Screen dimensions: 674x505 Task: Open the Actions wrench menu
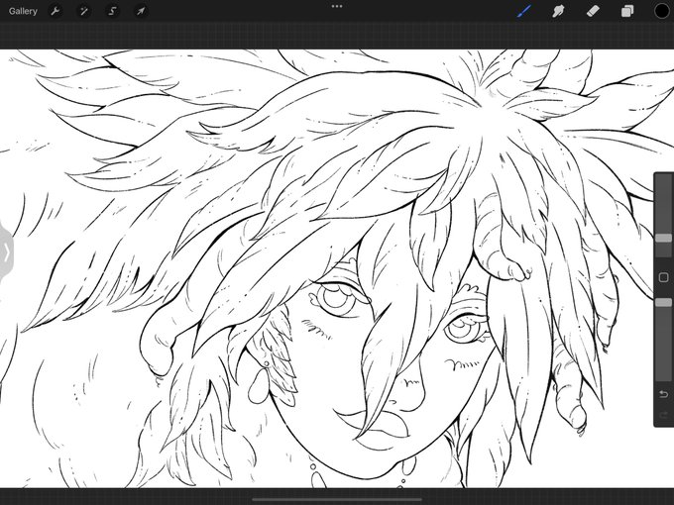click(x=56, y=11)
